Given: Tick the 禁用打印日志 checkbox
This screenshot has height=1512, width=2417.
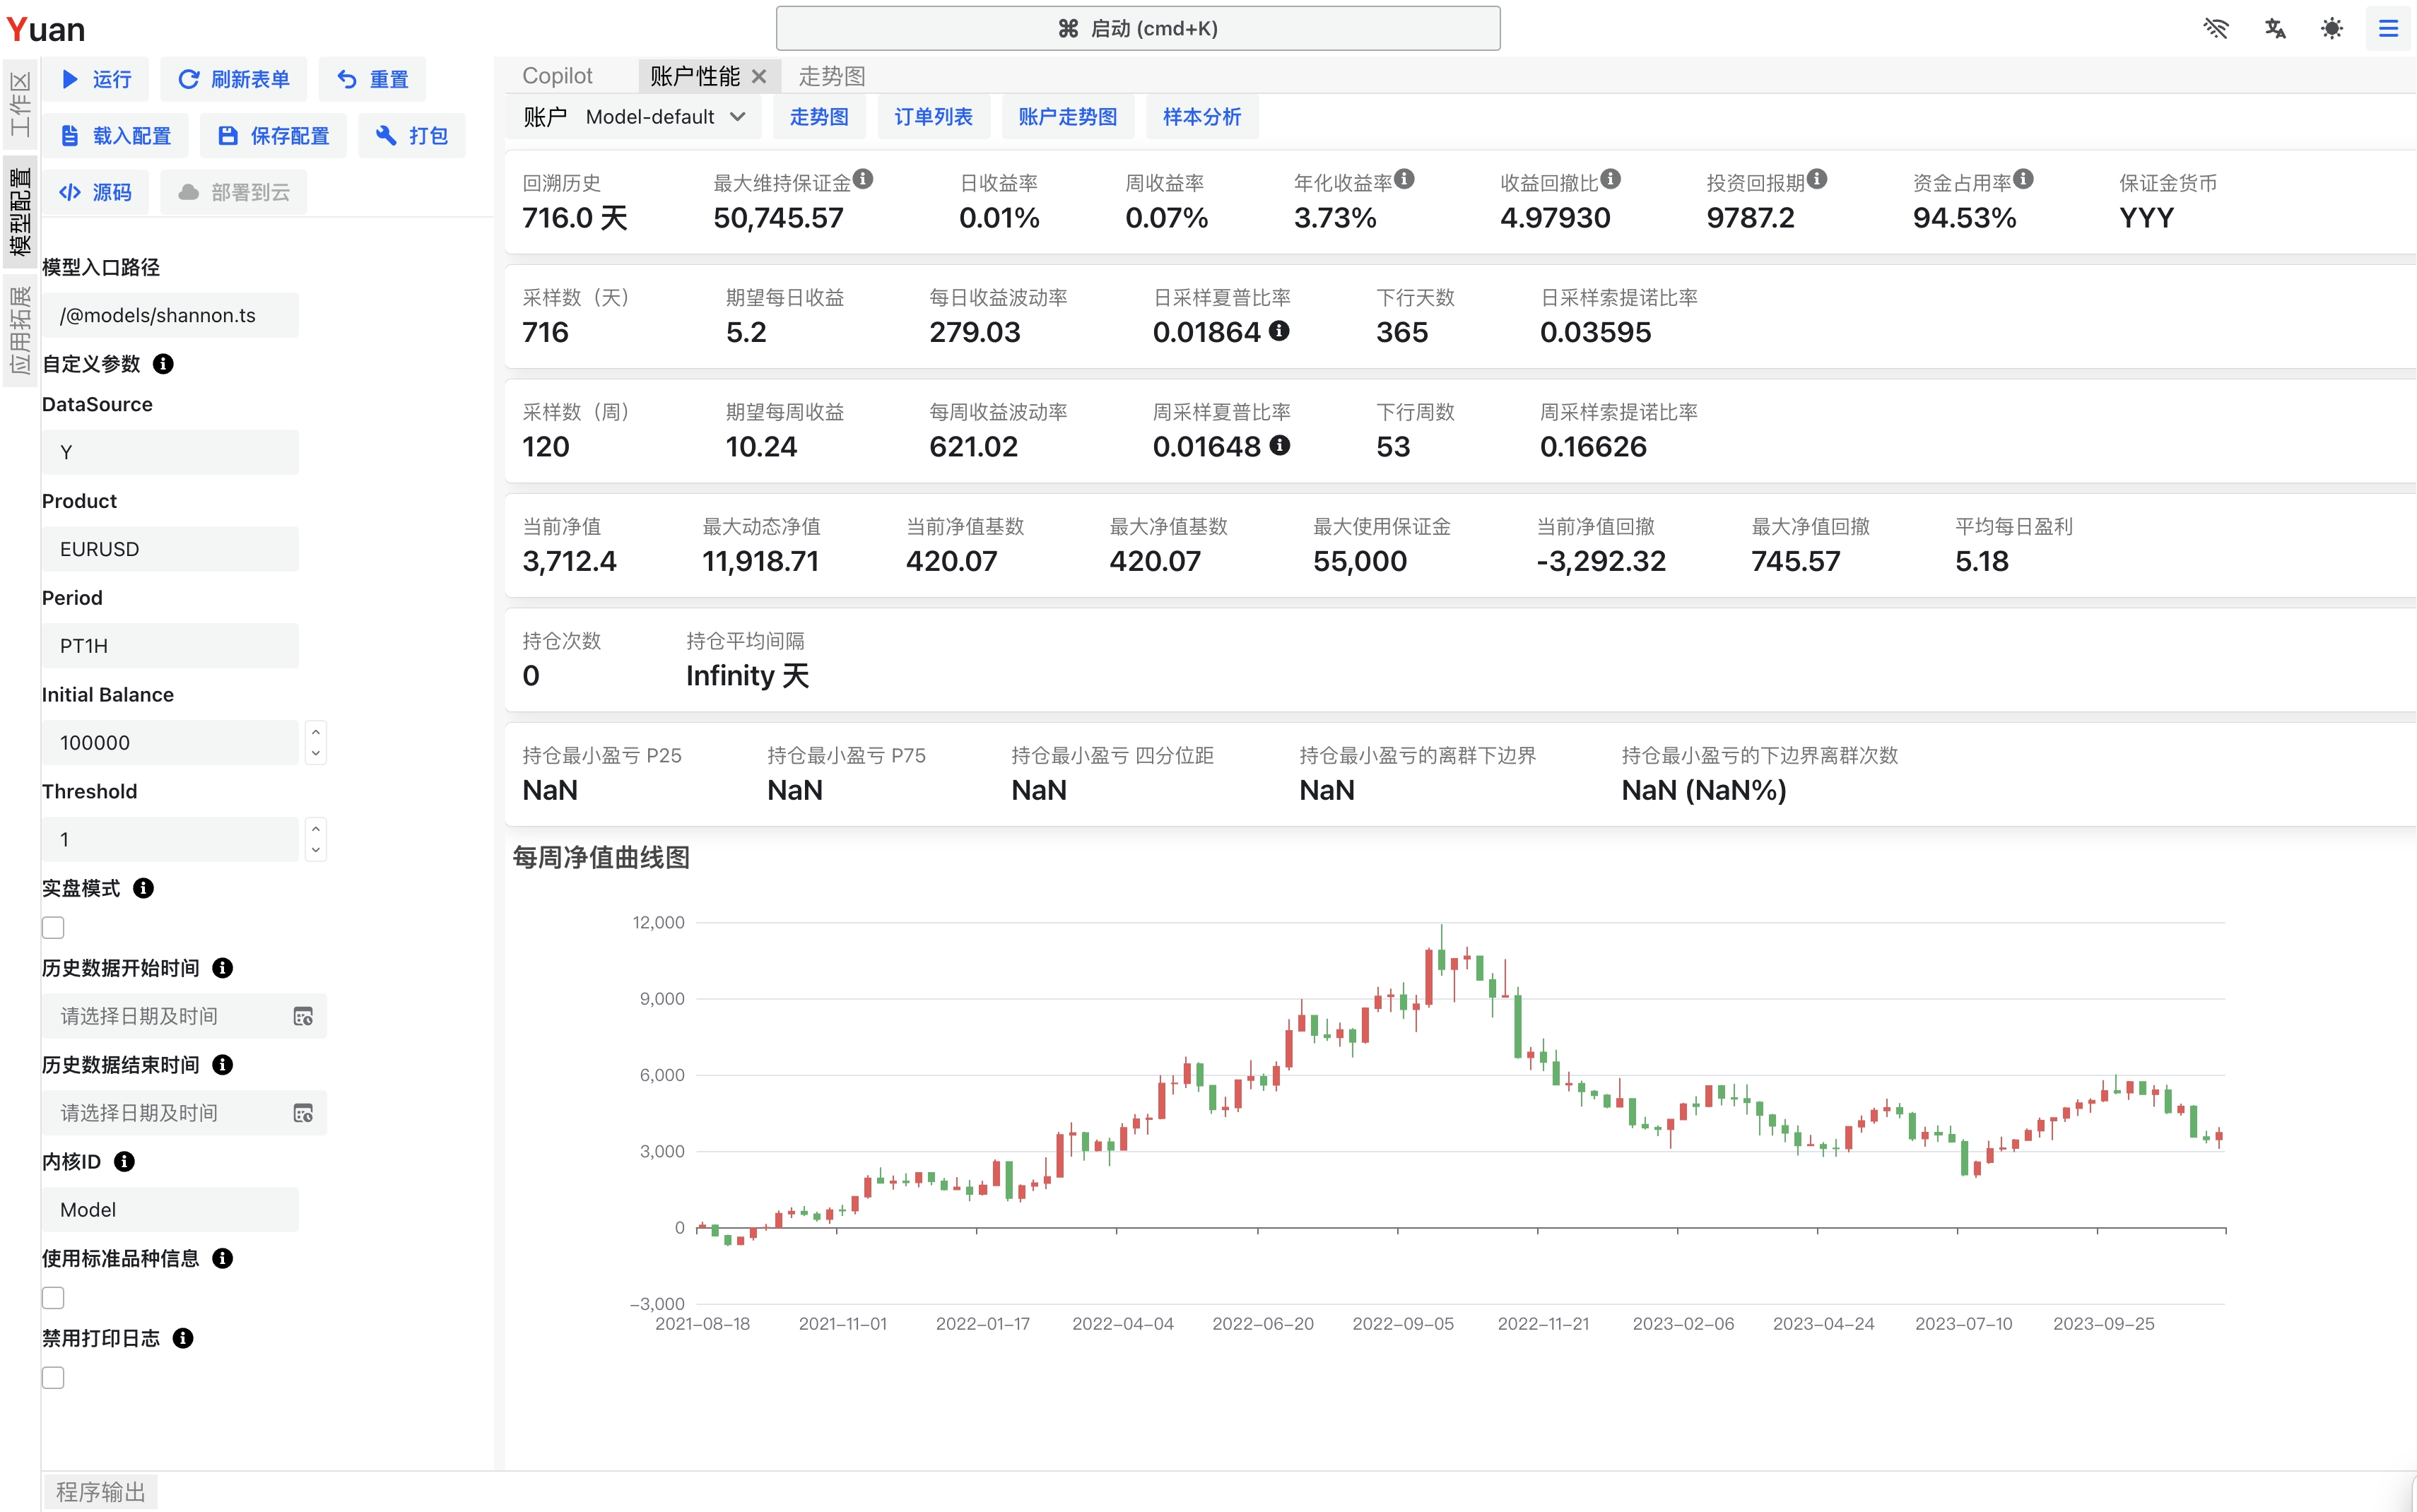Looking at the screenshot, I should [53, 1378].
